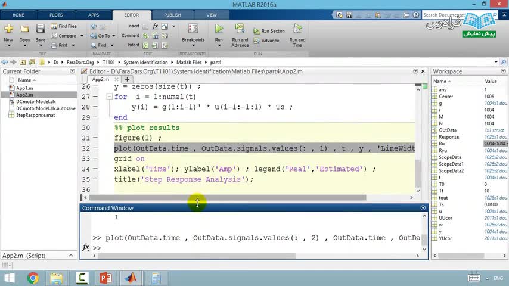Screen dimensions: 509x286
Task: Switch to the HOME tab
Action: pyautogui.click(x=18, y=15)
